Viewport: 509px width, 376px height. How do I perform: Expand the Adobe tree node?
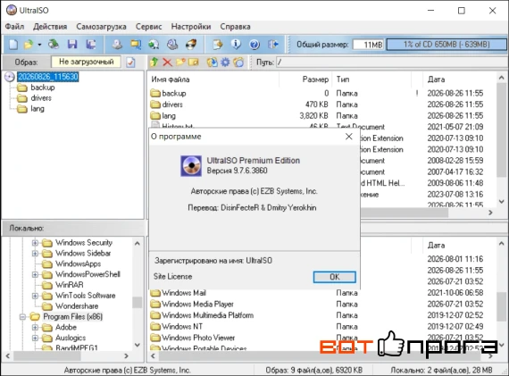[x=35, y=328]
